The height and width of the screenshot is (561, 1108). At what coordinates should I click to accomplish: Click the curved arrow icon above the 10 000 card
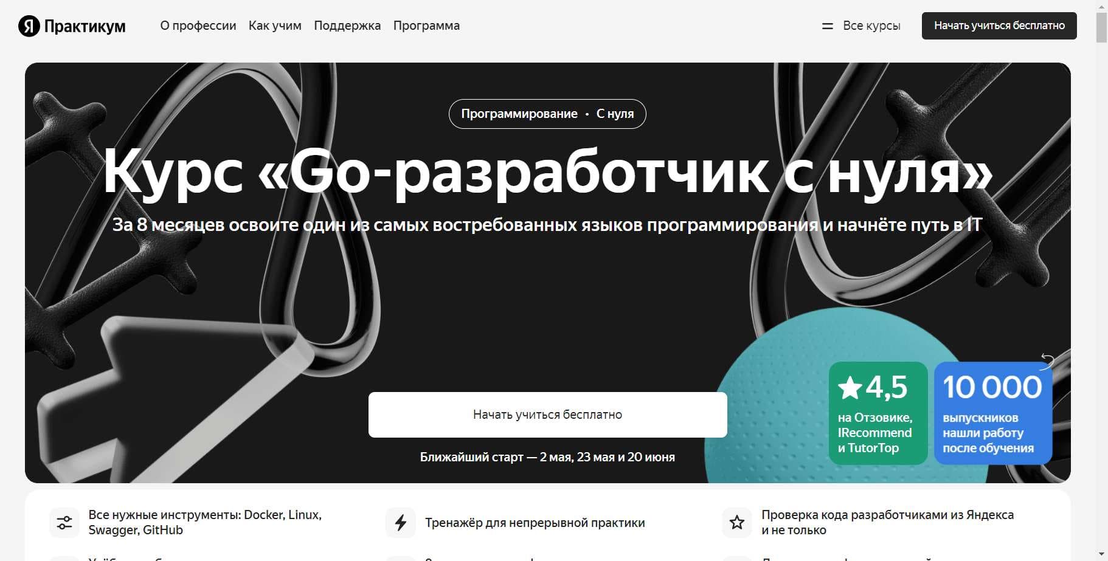point(1047,360)
